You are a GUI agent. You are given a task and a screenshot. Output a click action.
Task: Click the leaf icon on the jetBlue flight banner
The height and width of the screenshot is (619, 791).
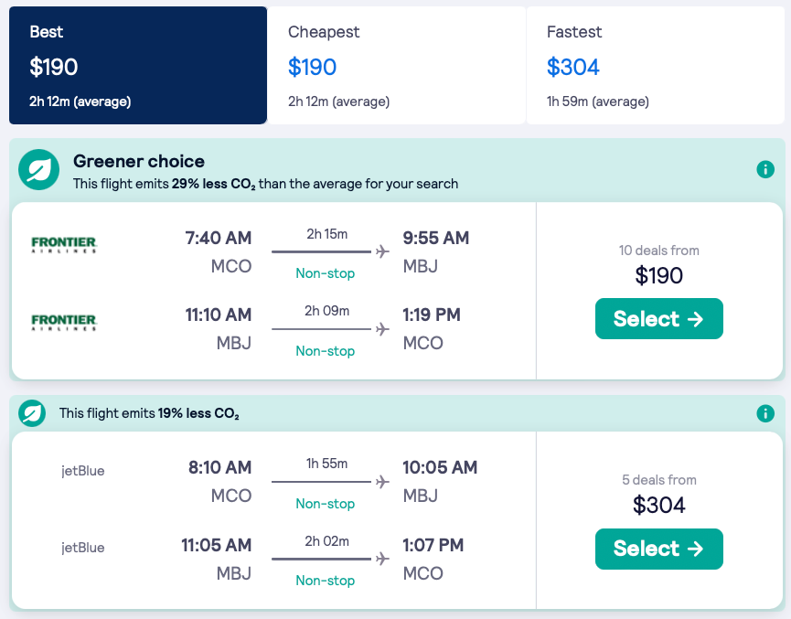pos(32,413)
